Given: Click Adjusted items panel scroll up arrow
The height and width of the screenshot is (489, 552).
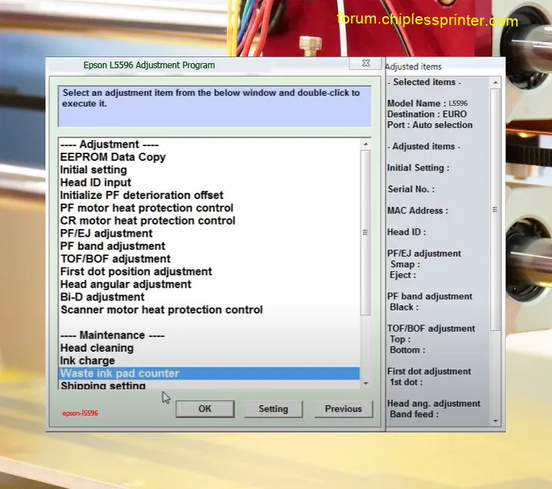Looking at the screenshot, I should [495, 82].
